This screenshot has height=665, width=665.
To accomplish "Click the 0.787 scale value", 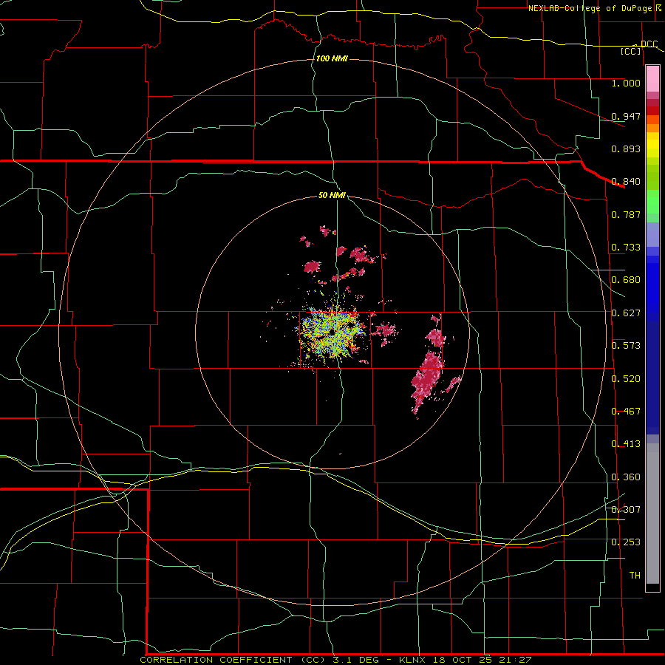I will click(626, 214).
